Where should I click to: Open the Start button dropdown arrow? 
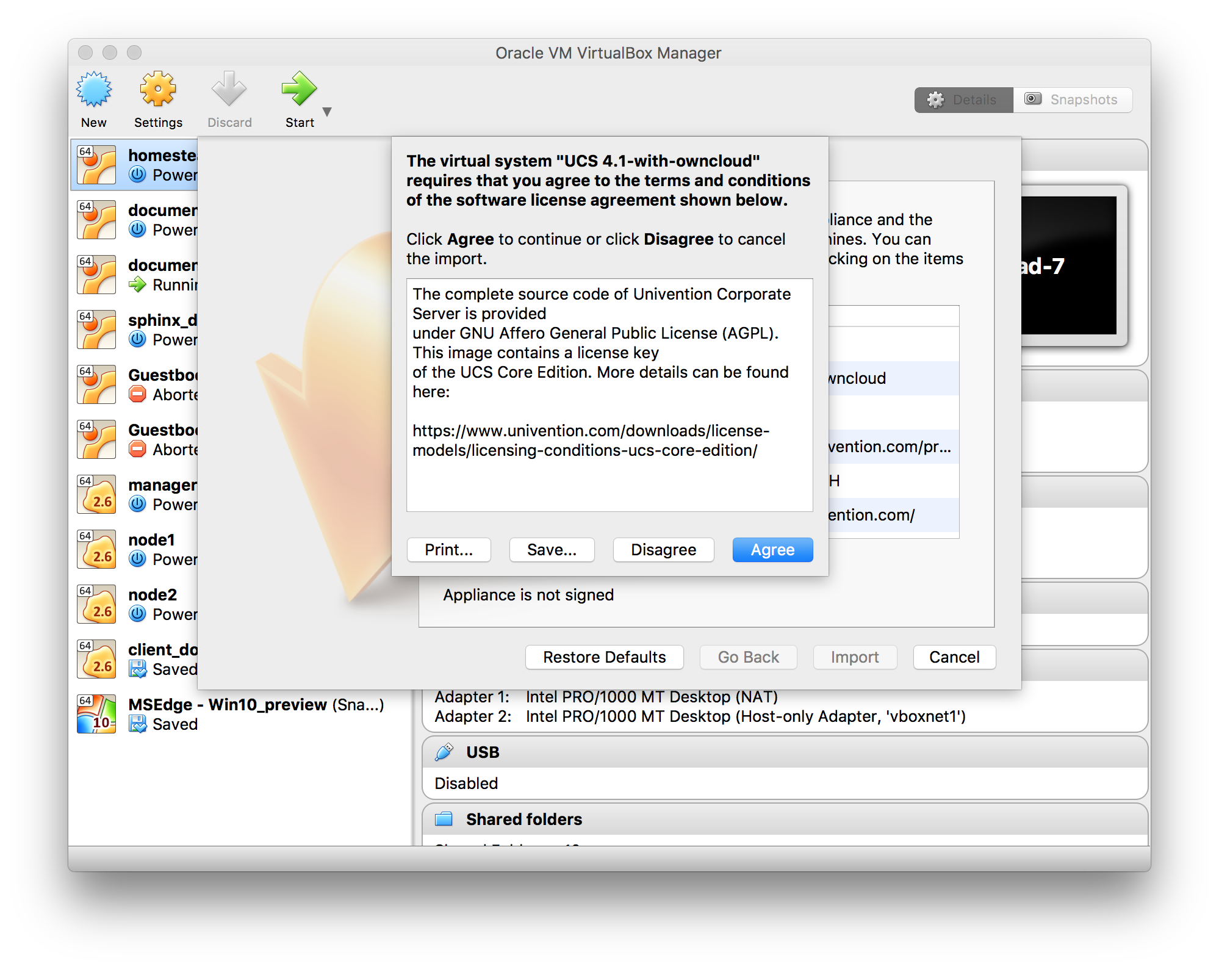coord(327,112)
